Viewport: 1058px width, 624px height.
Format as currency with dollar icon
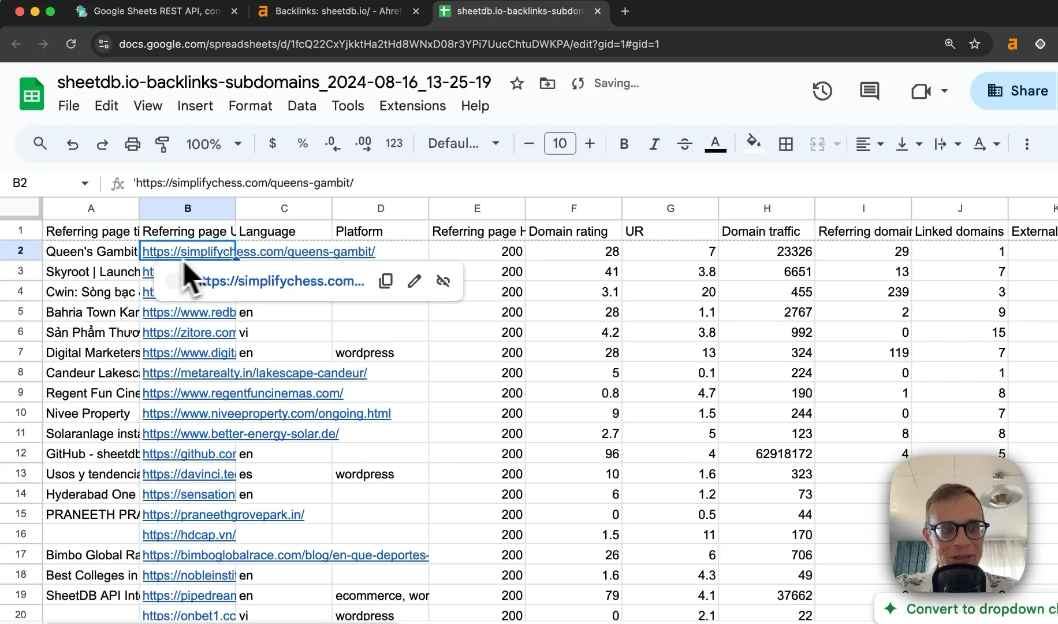pyautogui.click(x=273, y=143)
